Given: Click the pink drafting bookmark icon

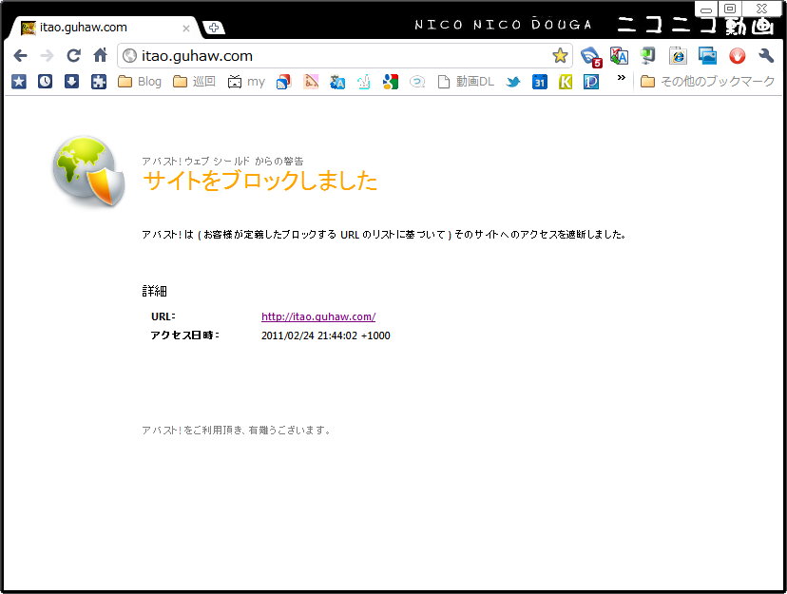Looking at the screenshot, I should point(311,82).
